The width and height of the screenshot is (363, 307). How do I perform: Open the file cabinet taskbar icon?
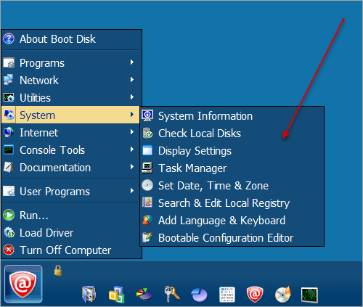click(x=89, y=294)
